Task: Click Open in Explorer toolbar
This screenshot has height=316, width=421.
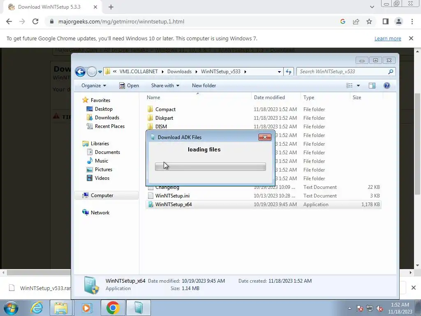Action: click(x=129, y=86)
